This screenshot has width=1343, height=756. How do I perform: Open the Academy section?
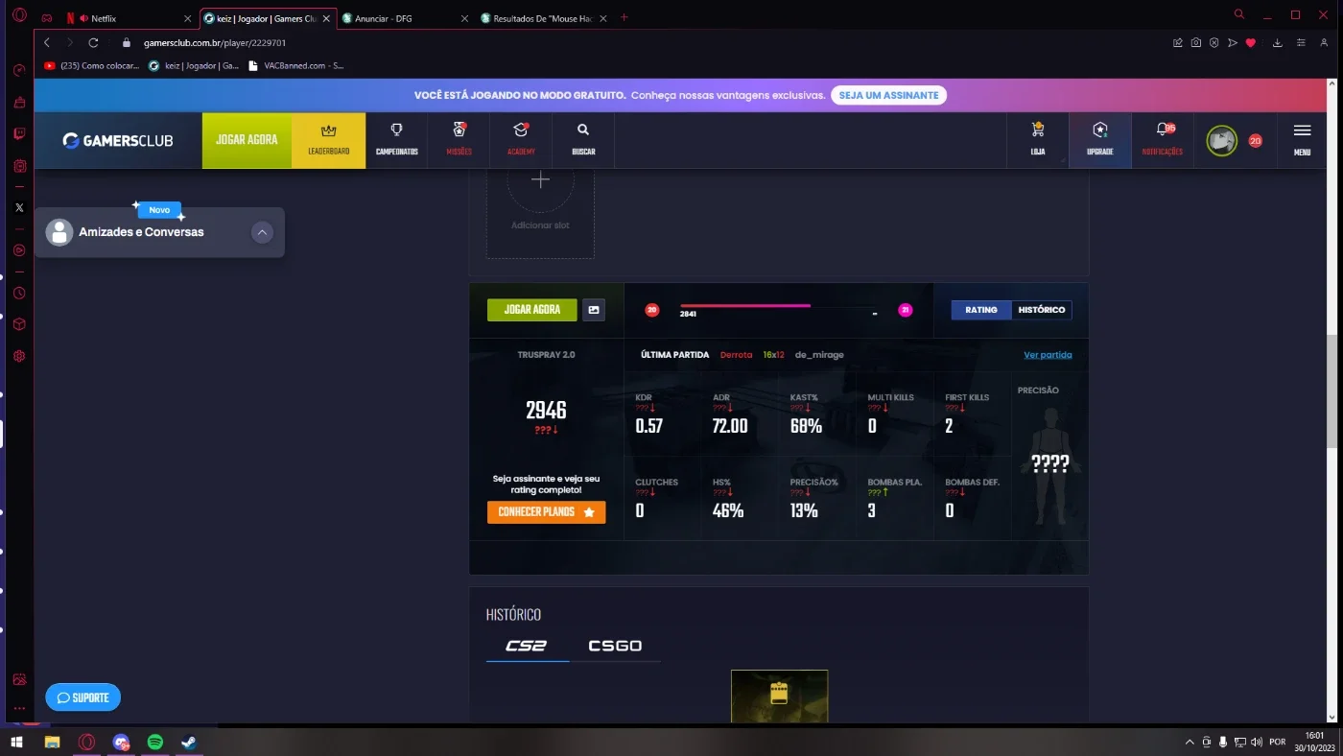521,140
